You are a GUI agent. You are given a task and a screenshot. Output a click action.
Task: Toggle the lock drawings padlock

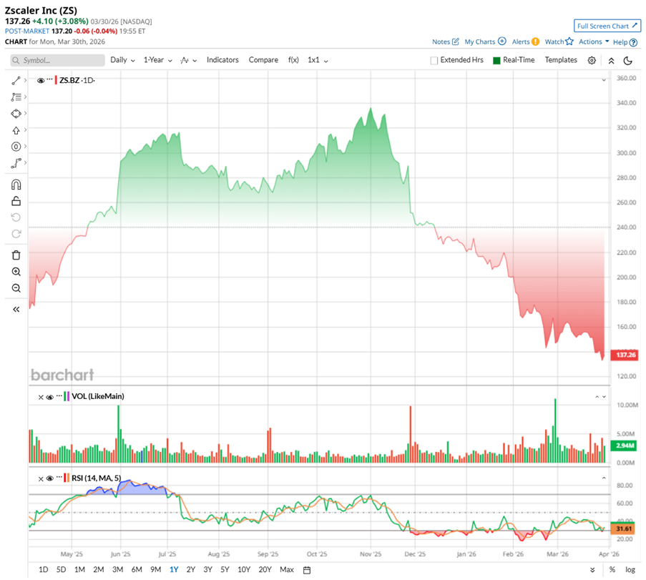tap(16, 201)
